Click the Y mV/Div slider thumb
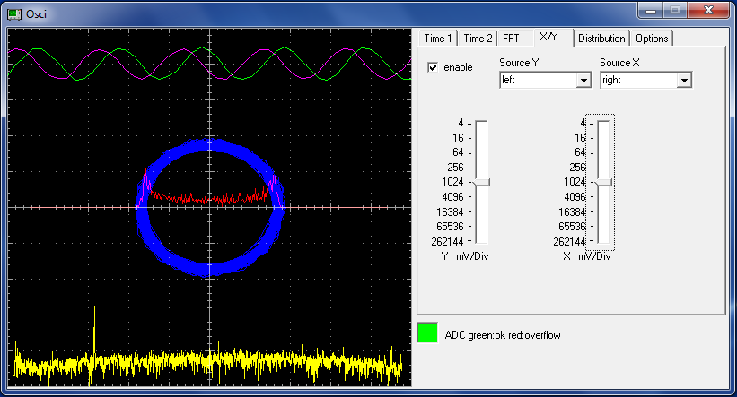 [482, 182]
